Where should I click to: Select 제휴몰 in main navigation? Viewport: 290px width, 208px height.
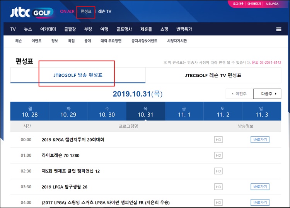[x=146, y=29]
